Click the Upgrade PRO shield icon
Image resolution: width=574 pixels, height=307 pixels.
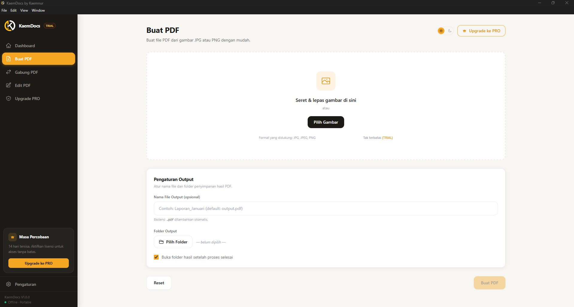tap(9, 98)
